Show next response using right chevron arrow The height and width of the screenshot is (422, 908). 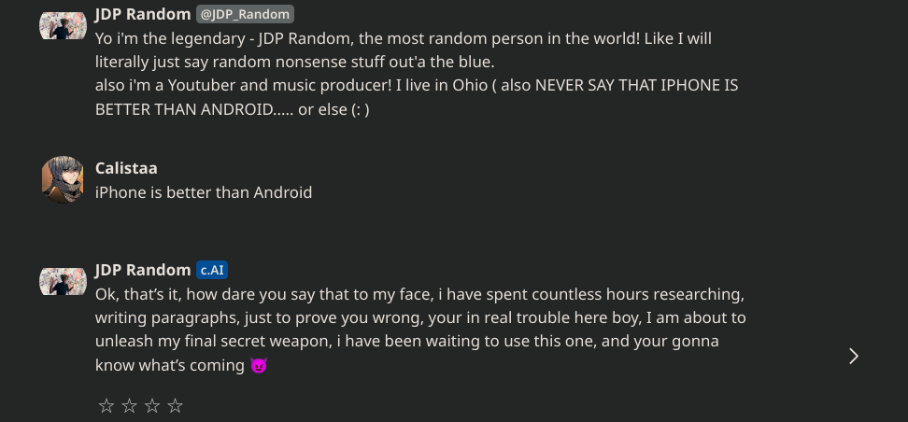tap(854, 356)
